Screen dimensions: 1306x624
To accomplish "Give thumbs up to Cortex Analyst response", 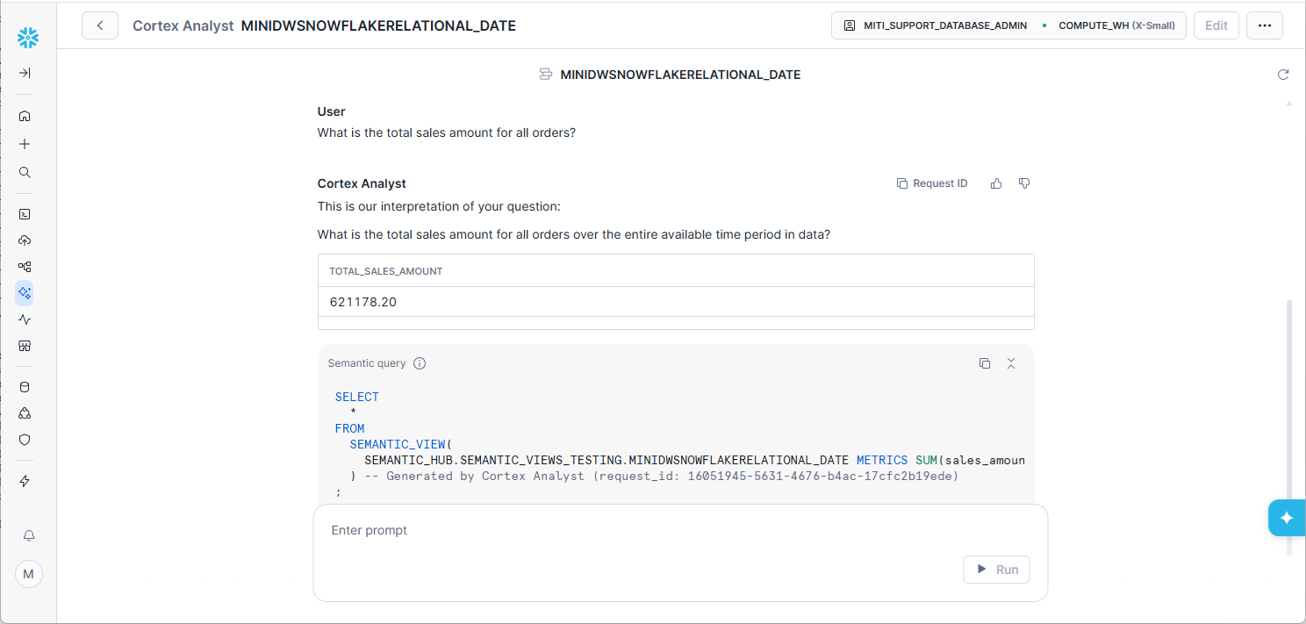I will [x=996, y=183].
